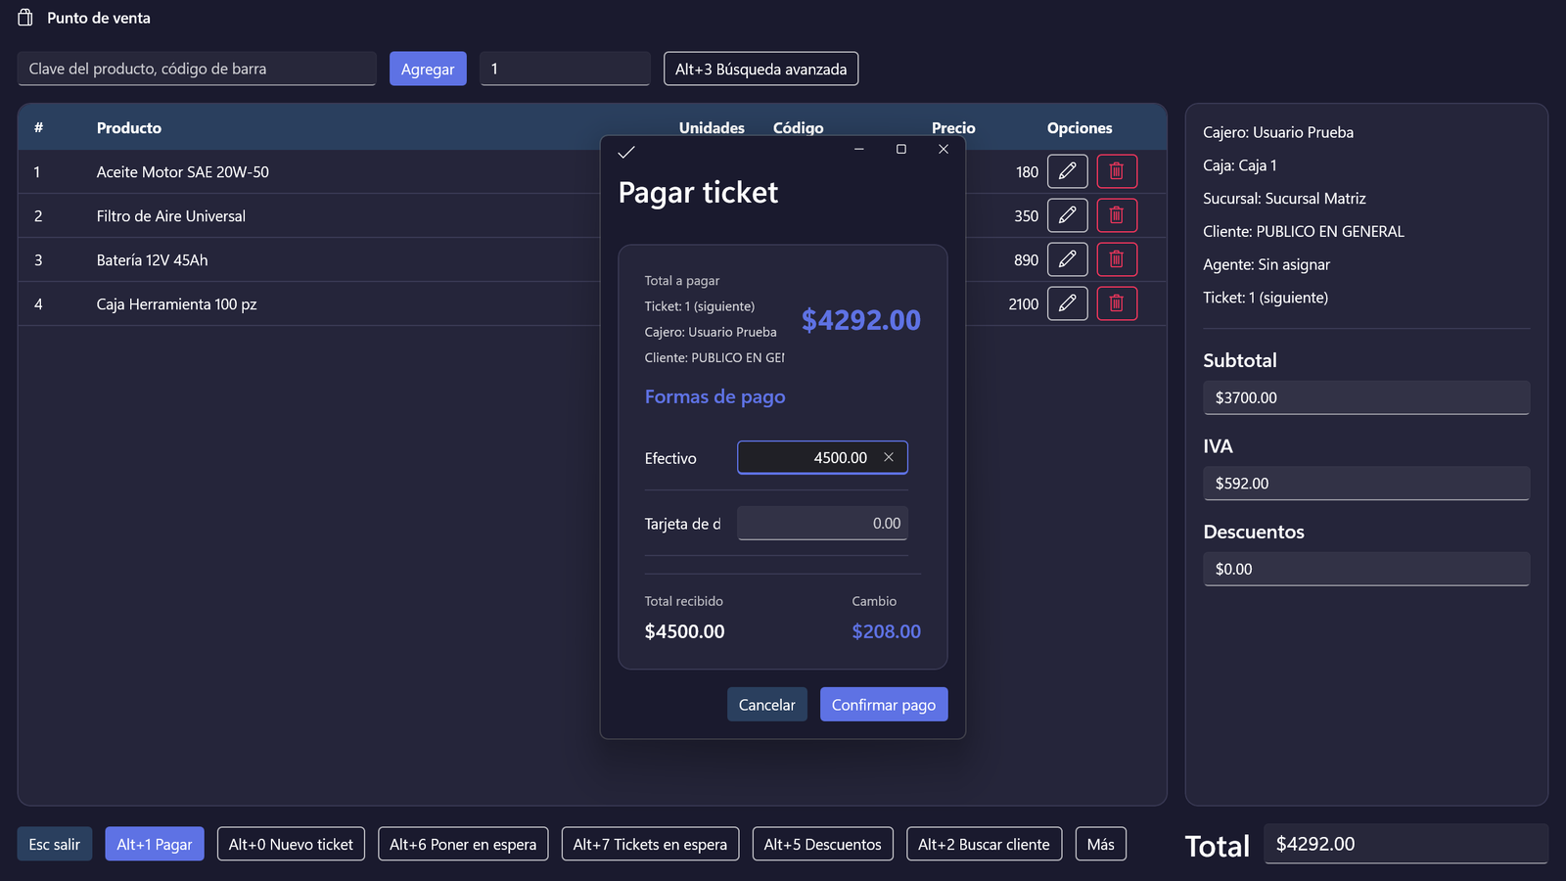Edit the Filtro de Aire Universal row
1566x881 pixels.
(x=1067, y=215)
